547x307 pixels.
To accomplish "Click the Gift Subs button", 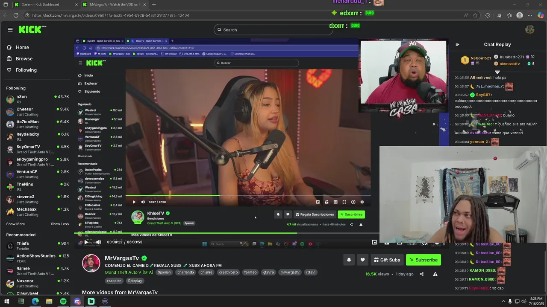I will [387, 260].
